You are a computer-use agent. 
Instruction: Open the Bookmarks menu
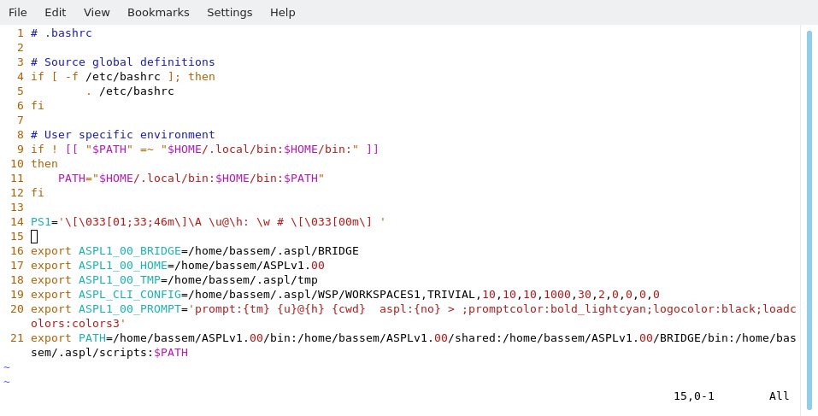[x=158, y=12]
